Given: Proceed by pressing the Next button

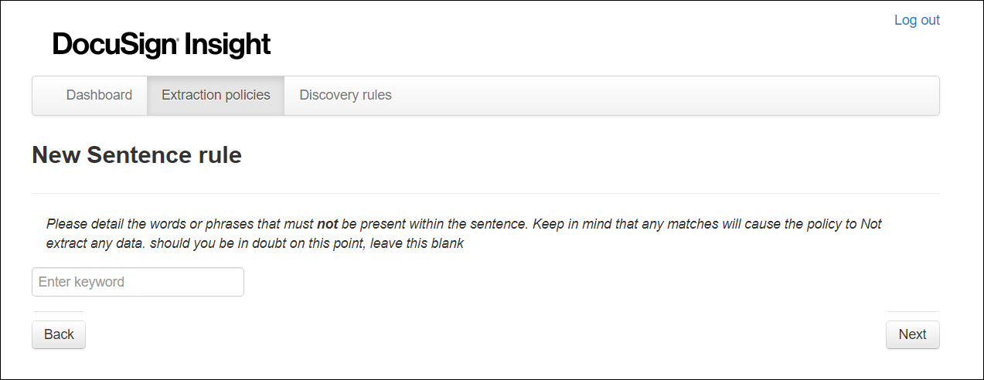Looking at the screenshot, I should (912, 334).
